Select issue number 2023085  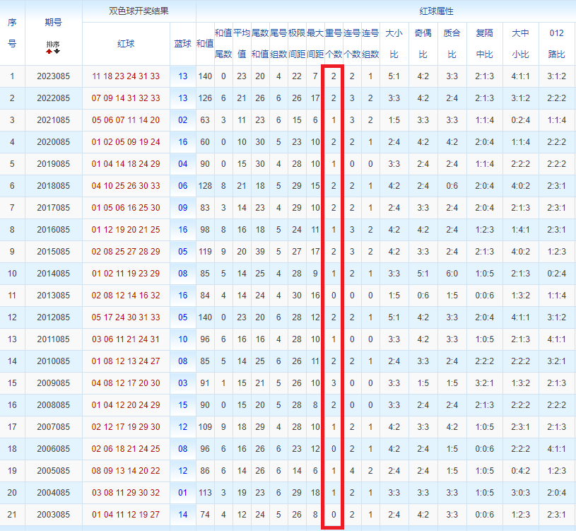(53, 76)
